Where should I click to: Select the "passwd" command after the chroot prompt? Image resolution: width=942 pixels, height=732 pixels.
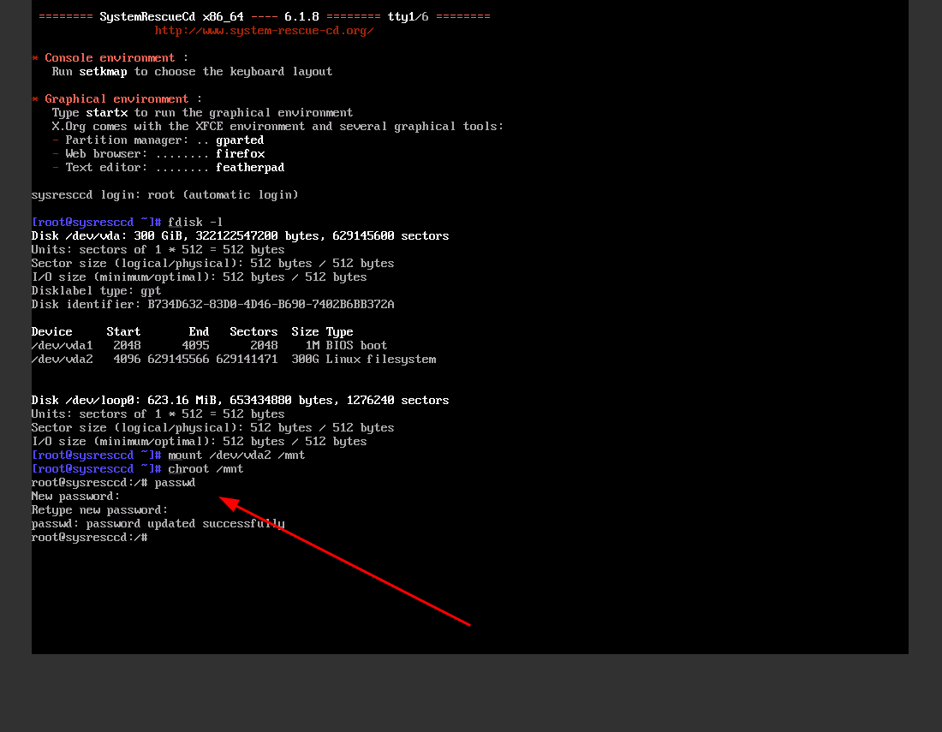tap(175, 483)
